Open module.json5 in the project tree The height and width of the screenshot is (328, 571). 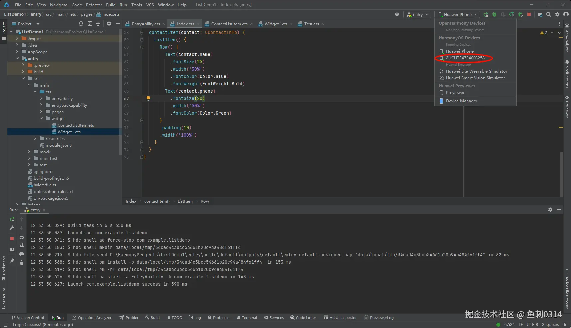pyautogui.click(x=58, y=145)
